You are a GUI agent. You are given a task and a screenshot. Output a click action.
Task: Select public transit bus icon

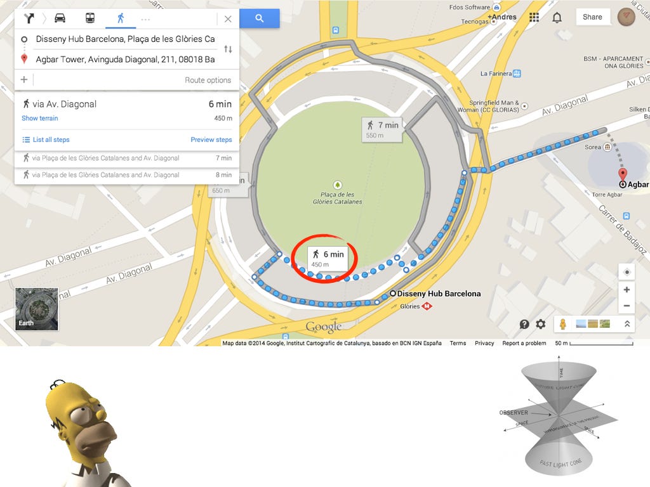90,18
